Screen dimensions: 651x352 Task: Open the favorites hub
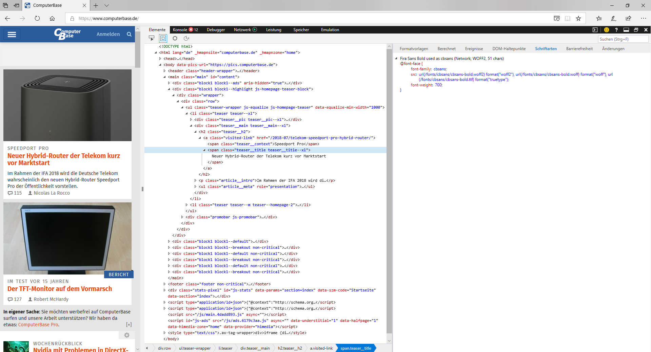pos(599,18)
